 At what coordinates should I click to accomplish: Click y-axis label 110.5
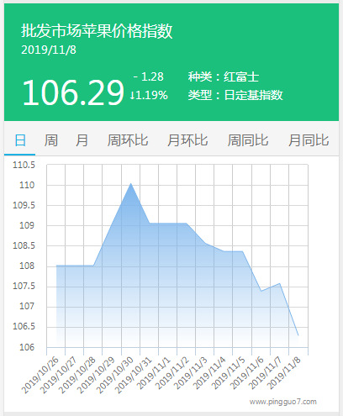pos(24,165)
